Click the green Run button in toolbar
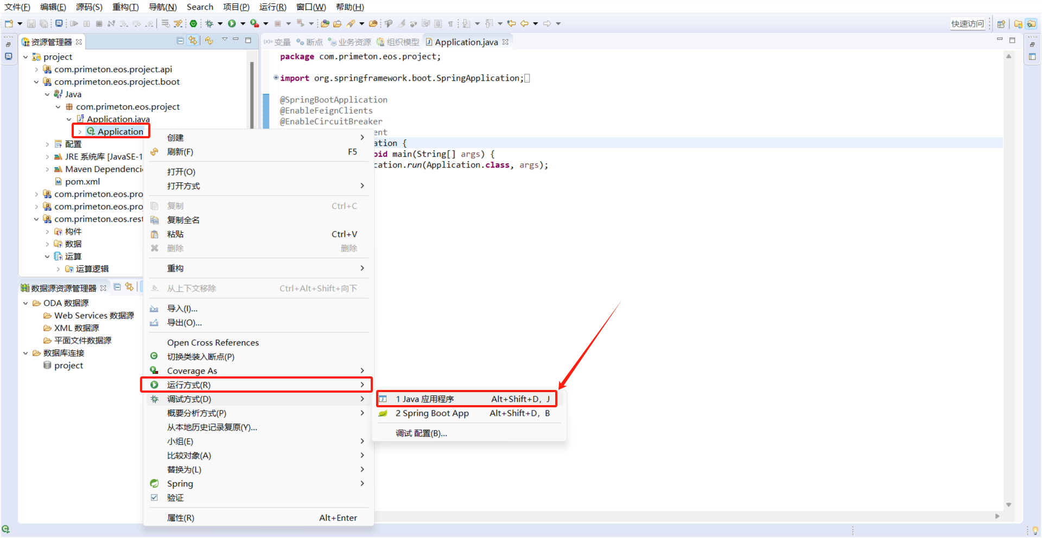1042x538 pixels. (232, 23)
